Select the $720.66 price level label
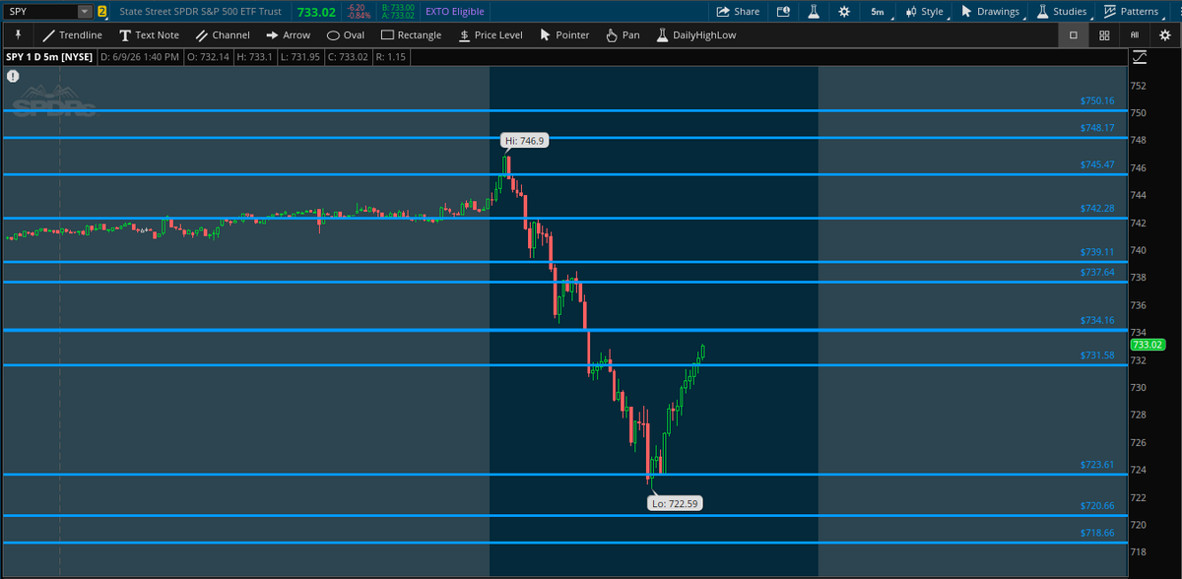Image resolution: width=1182 pixels, height=579 pixels. pyautogui.click(x=1096, y=505)
